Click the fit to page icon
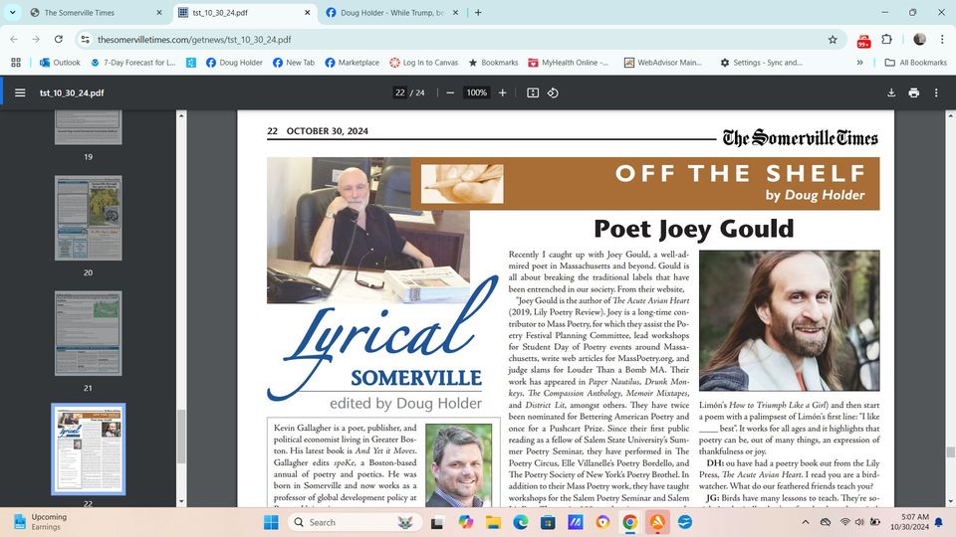 click(533, 92)
